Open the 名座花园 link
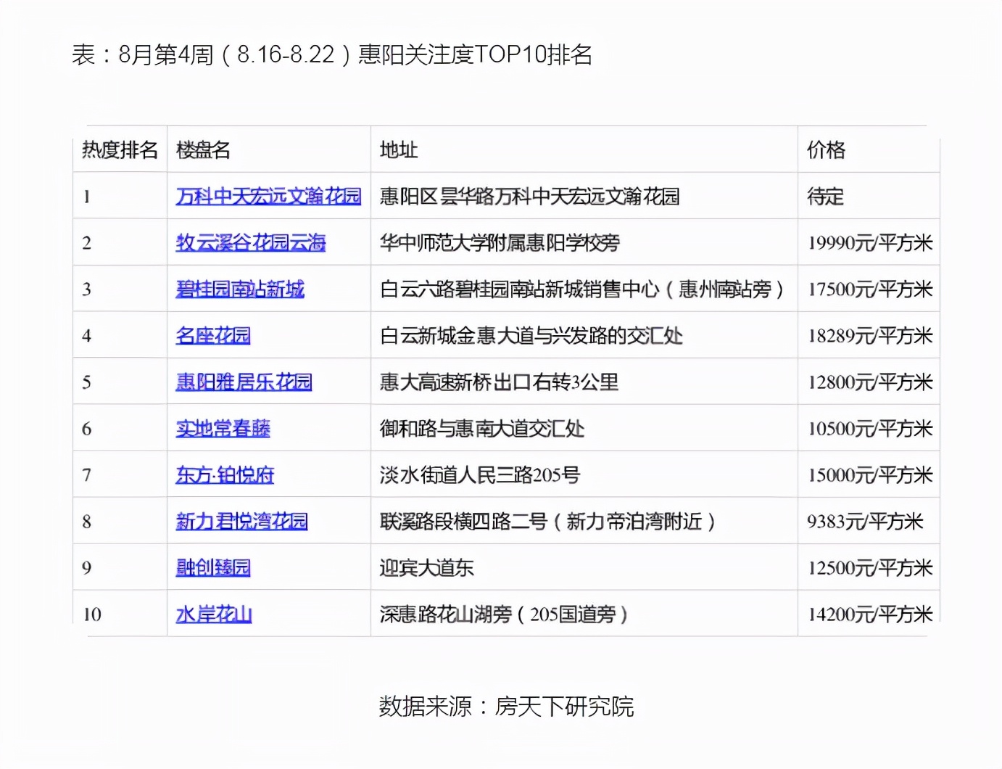 coord(212,335)
